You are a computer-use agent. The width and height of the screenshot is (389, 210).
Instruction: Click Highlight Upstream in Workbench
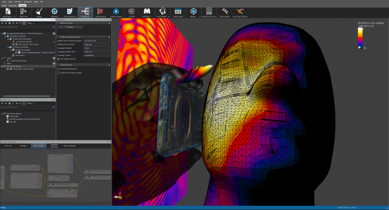pyautogui.click(x=54, y=146)
